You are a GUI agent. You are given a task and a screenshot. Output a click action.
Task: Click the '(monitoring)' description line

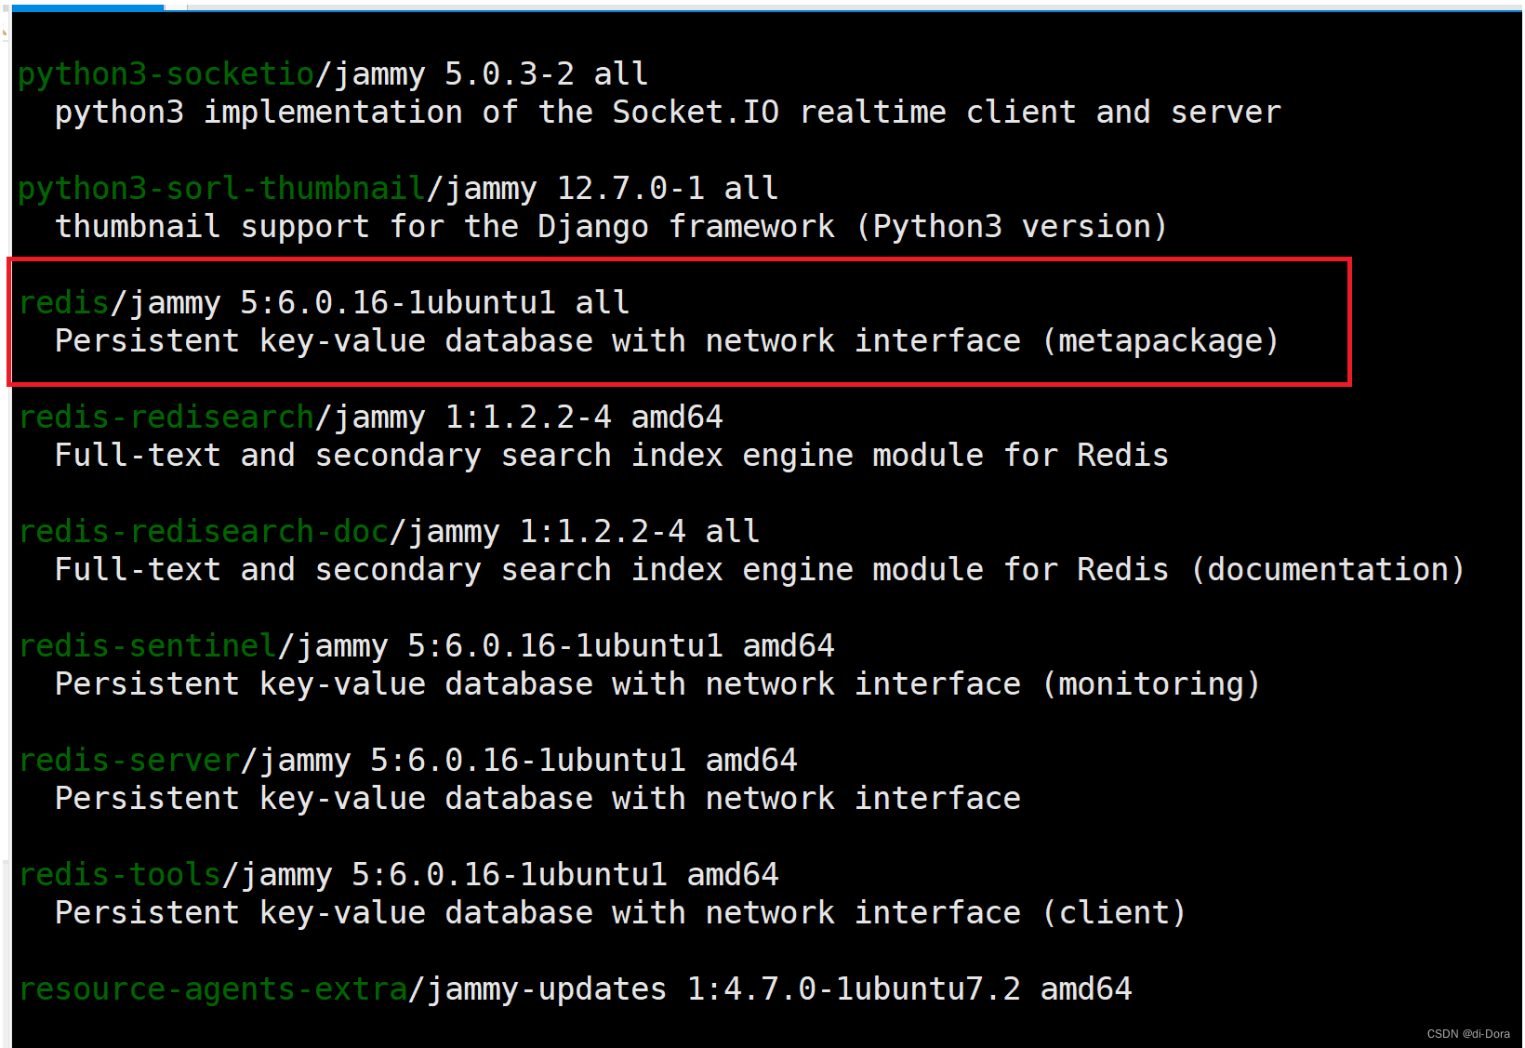click(x=657, y=684)
